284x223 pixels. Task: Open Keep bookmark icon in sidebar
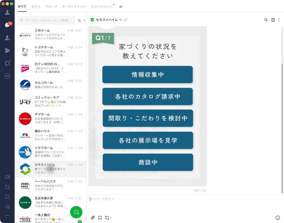(x=7, y=197)
